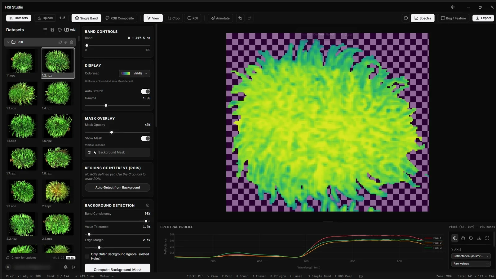Collapse the ROI folder chevron
This screenshot has height=279, width=496.
click(8, 42)
